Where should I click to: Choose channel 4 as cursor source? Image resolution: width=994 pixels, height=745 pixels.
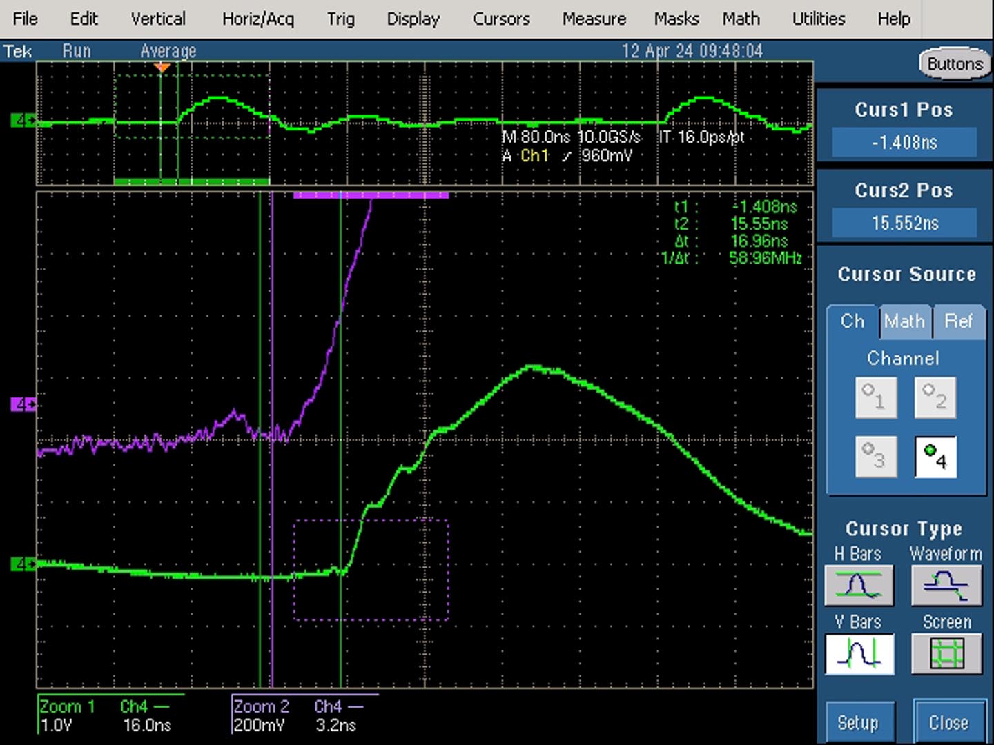pyautogui.click(x=935, y=457)
